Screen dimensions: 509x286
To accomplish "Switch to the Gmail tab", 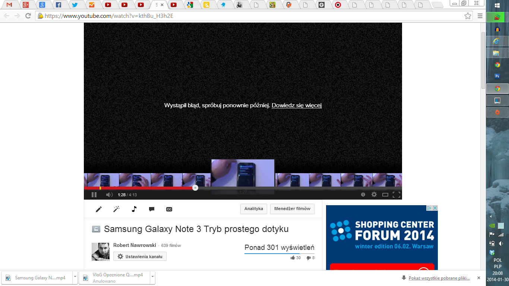I will click(x=10, y=5).
